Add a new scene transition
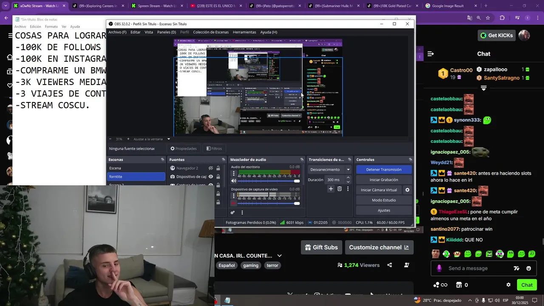 click(331, 189)
